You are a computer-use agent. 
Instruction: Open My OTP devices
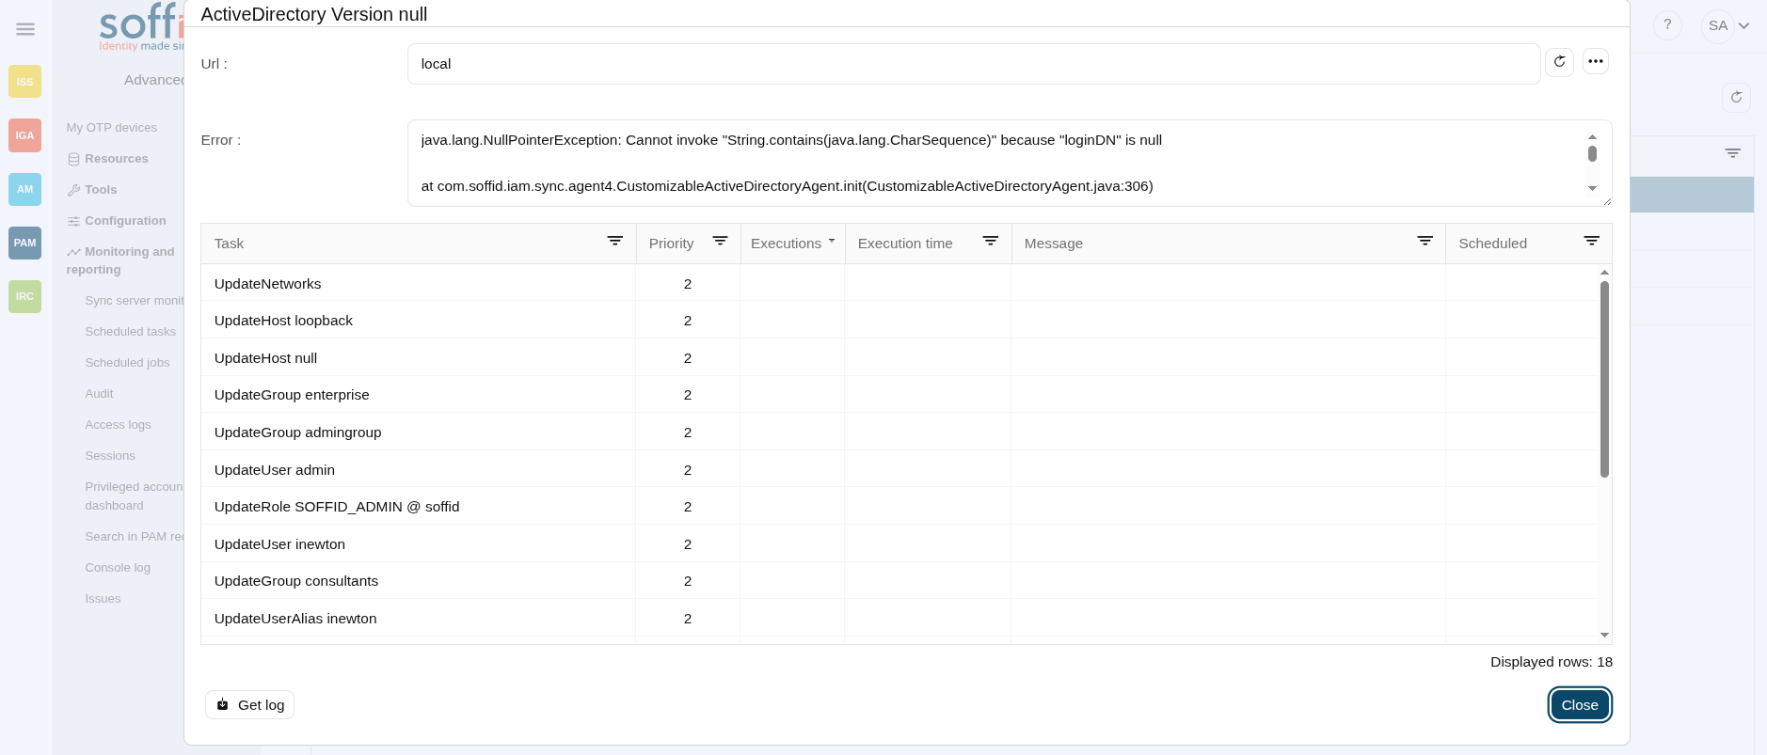click(x=111, y=128)
